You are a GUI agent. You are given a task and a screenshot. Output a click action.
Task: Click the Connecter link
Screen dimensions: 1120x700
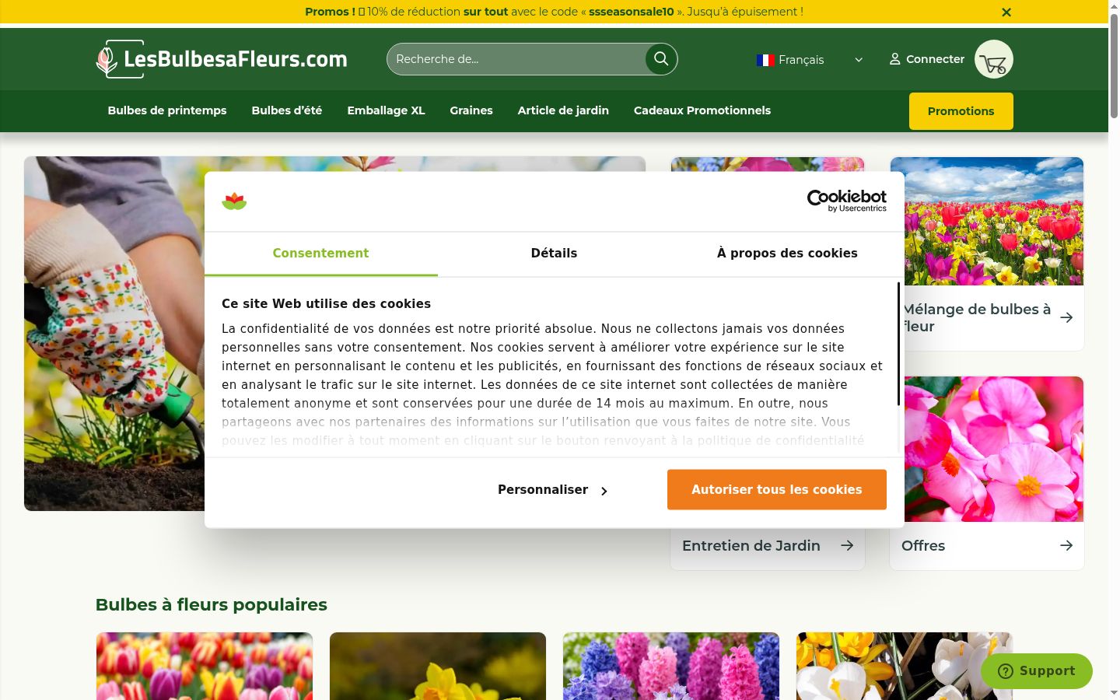[935, 59]
